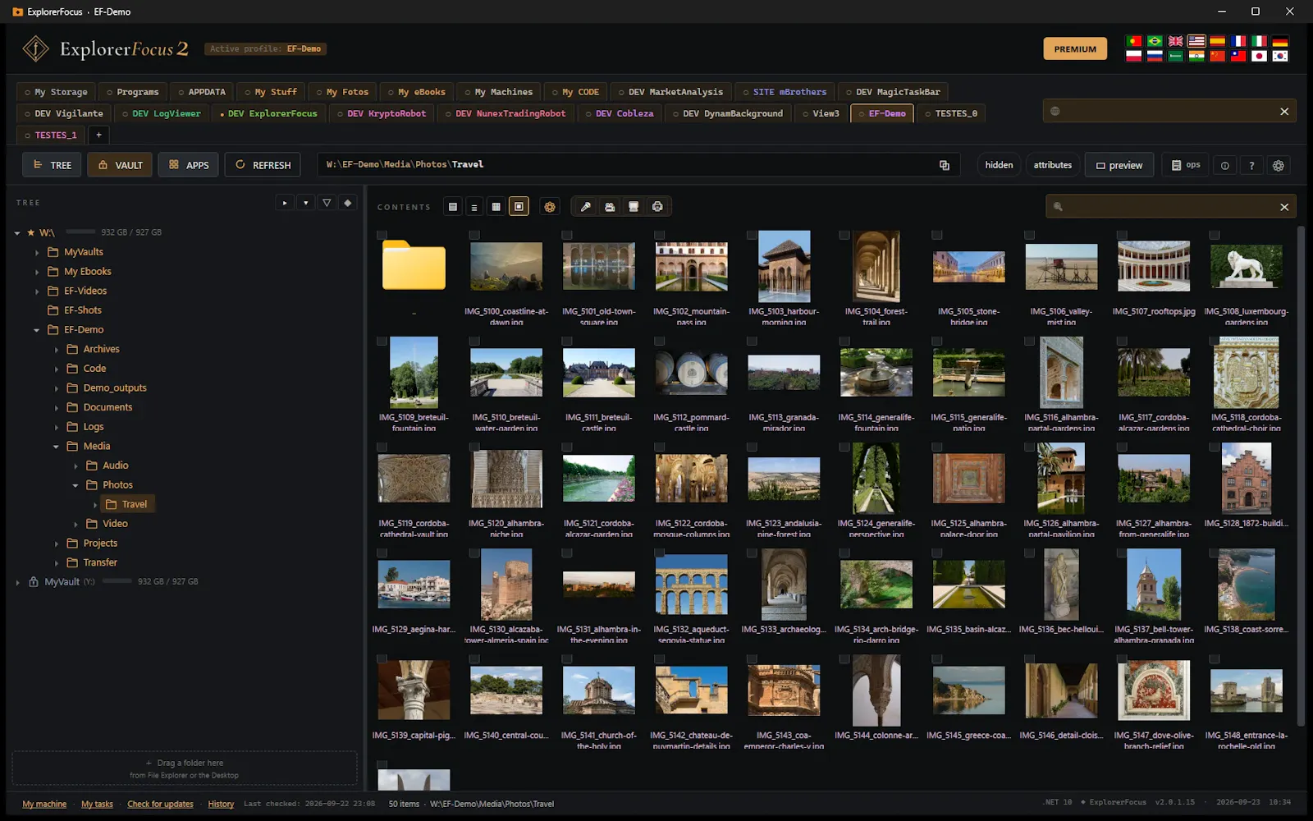This screenshot has width=1313, height=821.
Task: Switch contents to grid tiles view
Action: coord(496,207)
